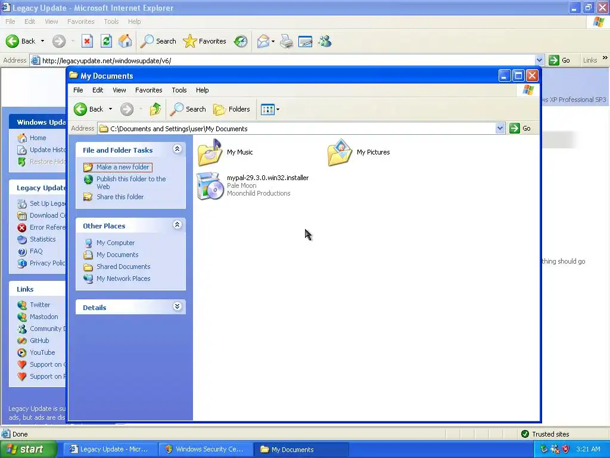Select the mypal-29.3.0.win32.installer file icon
Image resolution: width=610 pixels, height=458 pixels.
(x=210, y=186)
